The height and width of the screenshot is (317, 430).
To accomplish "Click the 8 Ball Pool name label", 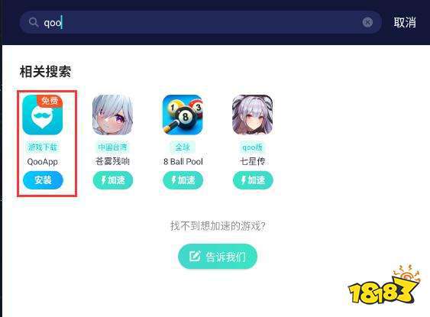I will (x=183, y=161).
